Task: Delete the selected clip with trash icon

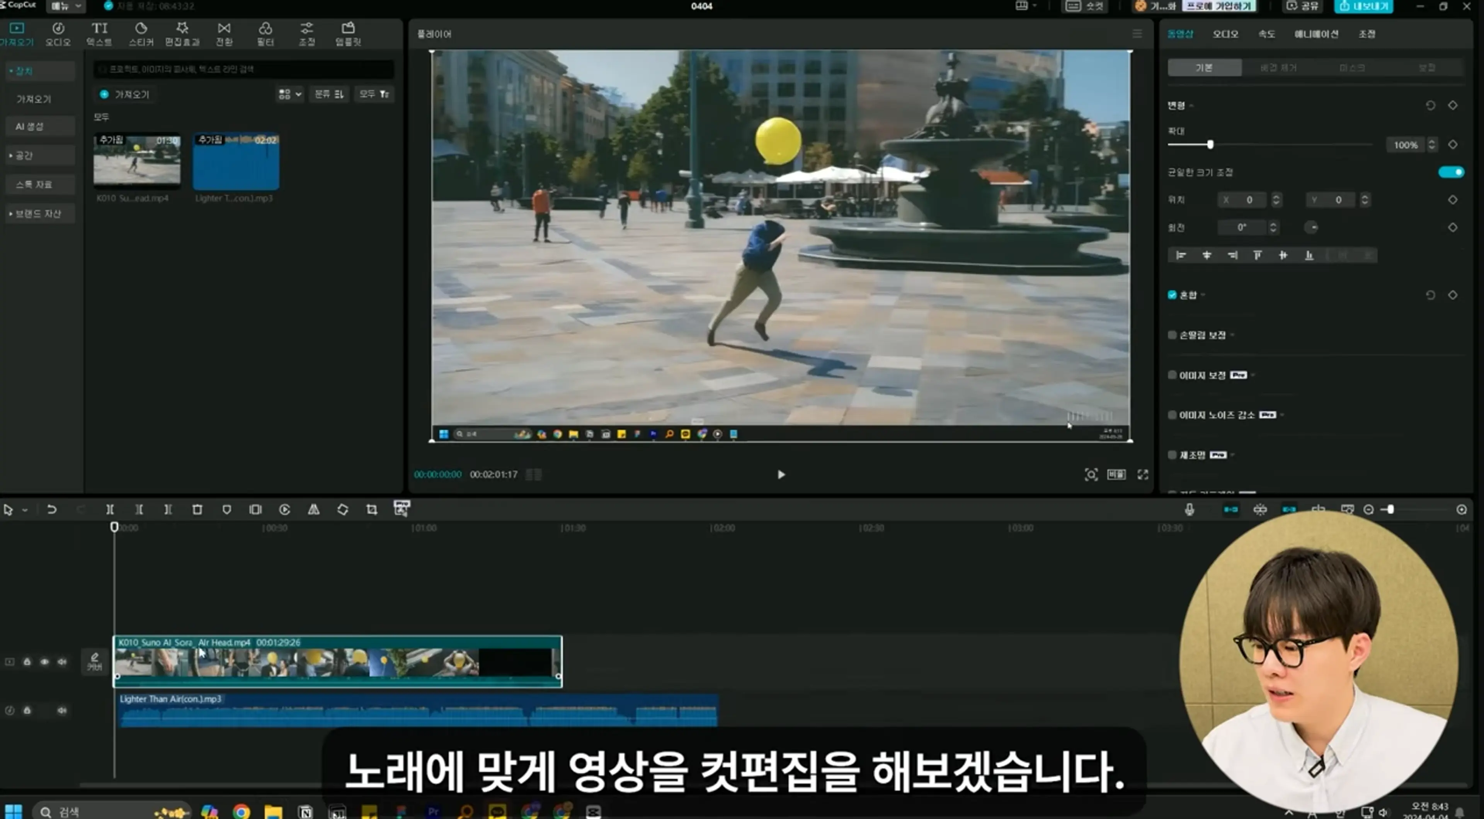Action: pos(197,510)
